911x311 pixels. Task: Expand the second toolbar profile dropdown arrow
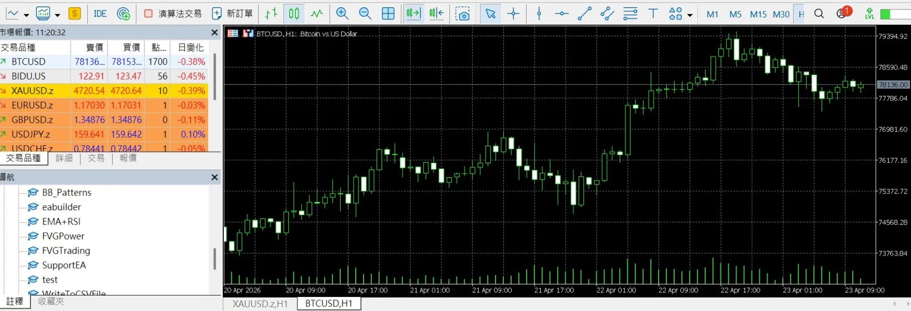(57, 15)
